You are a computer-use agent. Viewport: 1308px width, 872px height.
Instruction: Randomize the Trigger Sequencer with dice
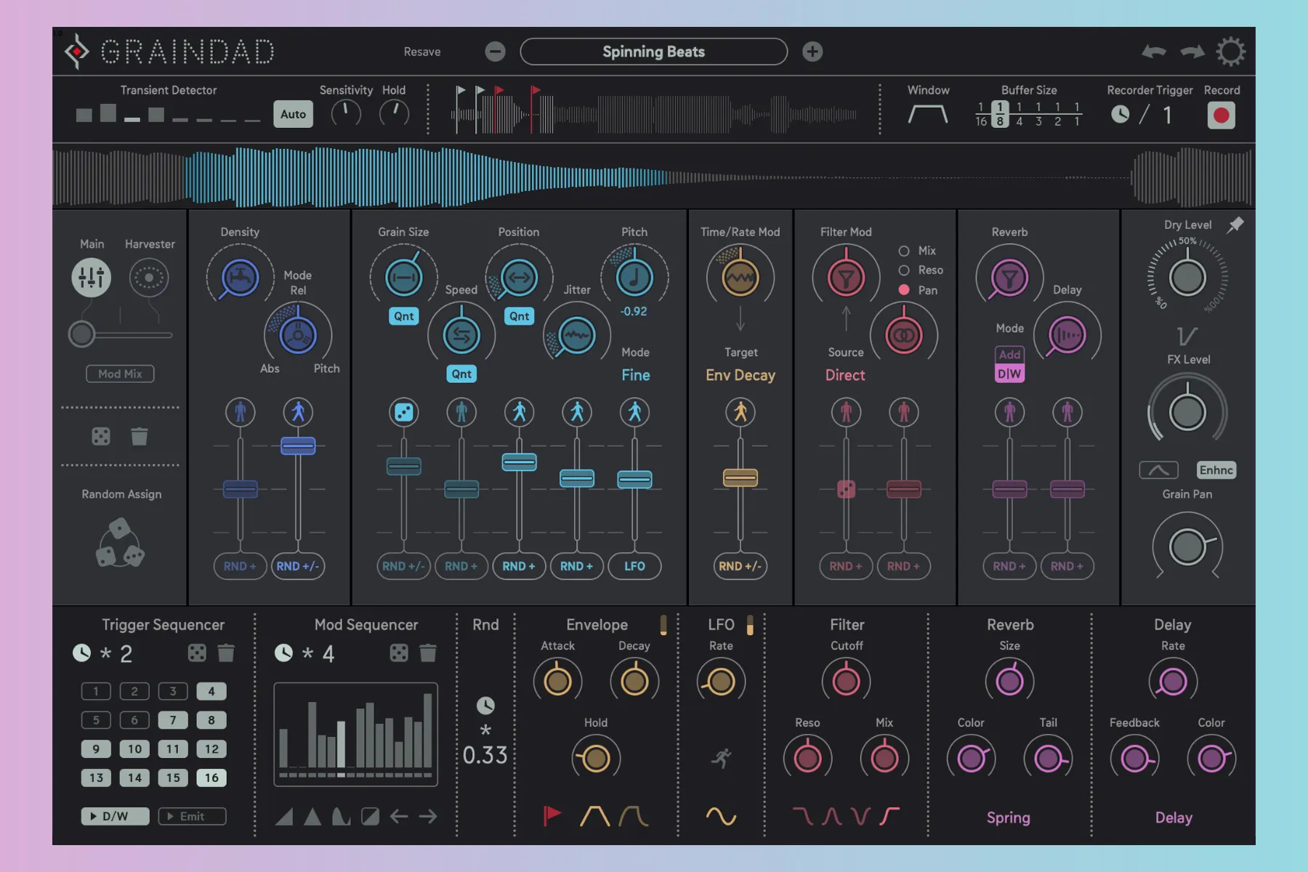(197, 653)
